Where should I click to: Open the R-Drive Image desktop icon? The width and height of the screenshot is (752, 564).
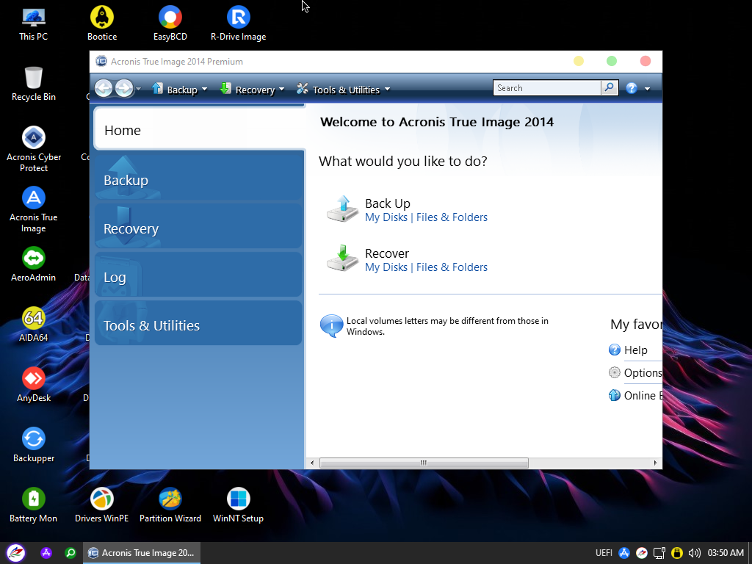pos(239,23)
